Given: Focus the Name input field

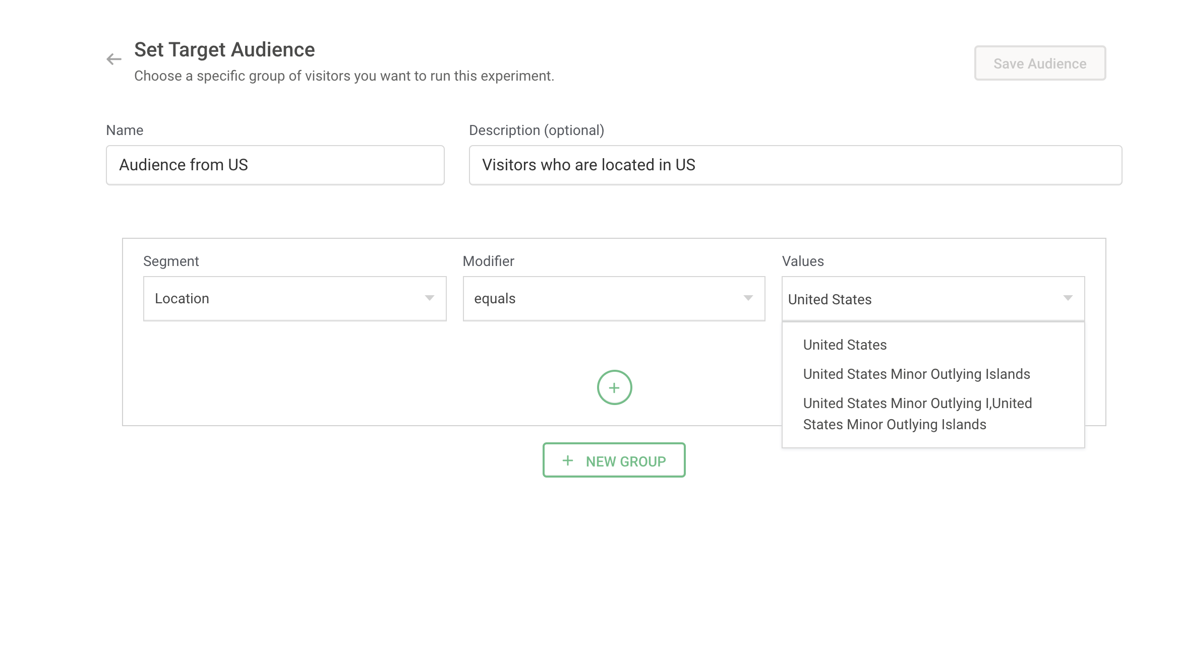Looking at the screenshot, I should point(275,165).
